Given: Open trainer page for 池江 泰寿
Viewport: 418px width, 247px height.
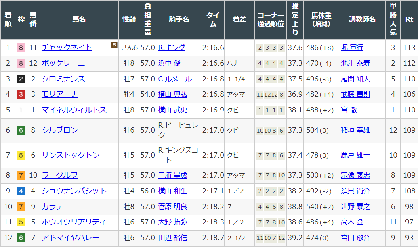Looking at the screenshot, I should 355,63.
